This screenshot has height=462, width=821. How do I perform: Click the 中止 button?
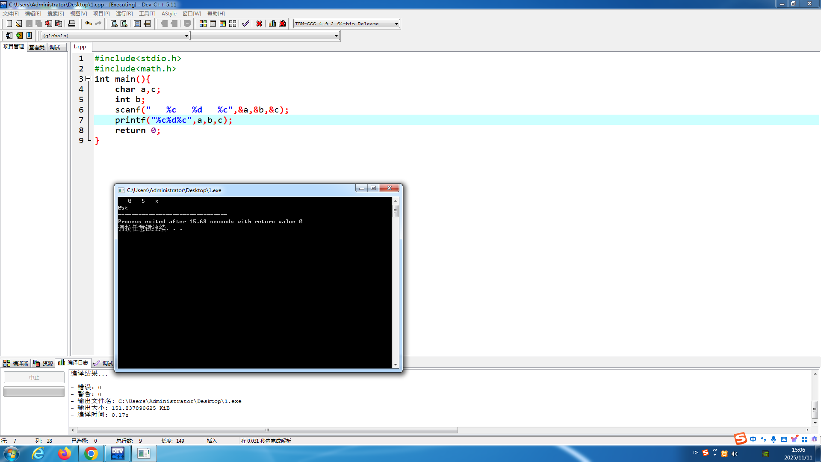34,377
